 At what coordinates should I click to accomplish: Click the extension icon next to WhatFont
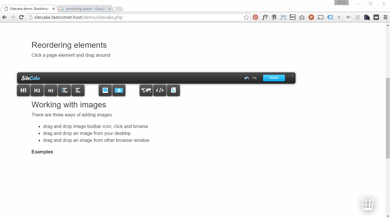(274, 17)
